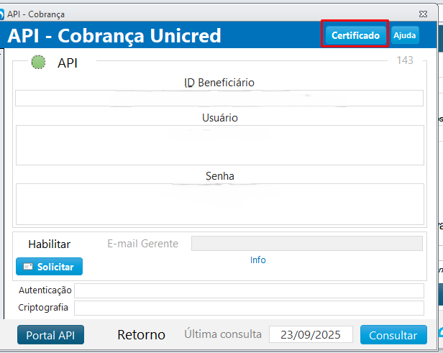The height and width of the screenshot is (353, 443).
Task: Click into the Criptografia field
Action: (x=249, y=308)
